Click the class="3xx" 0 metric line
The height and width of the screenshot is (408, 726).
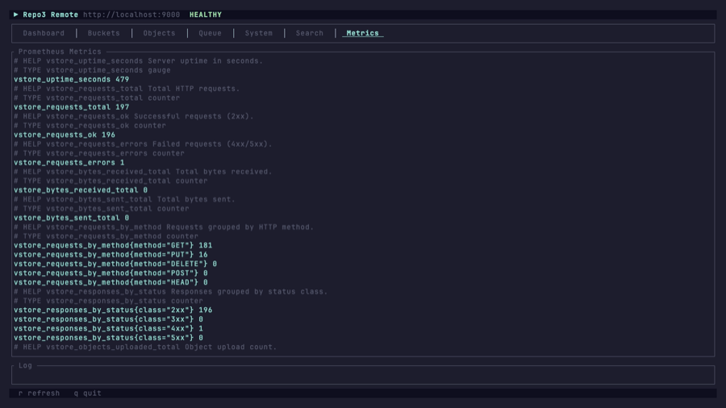(x=108, y=319)
